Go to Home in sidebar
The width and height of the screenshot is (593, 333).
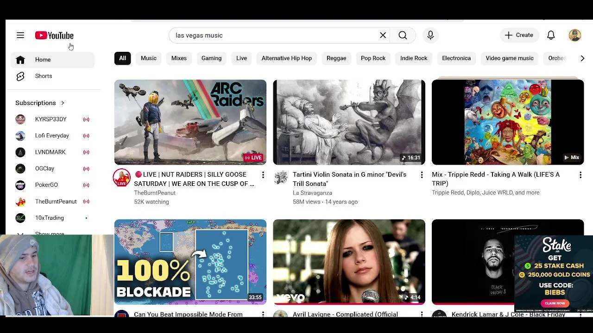coord(53,60)
